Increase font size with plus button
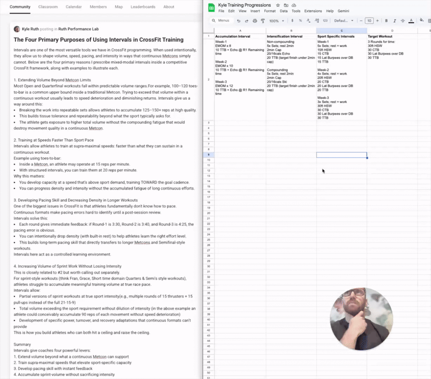The image size is (431, 379). 378,21
